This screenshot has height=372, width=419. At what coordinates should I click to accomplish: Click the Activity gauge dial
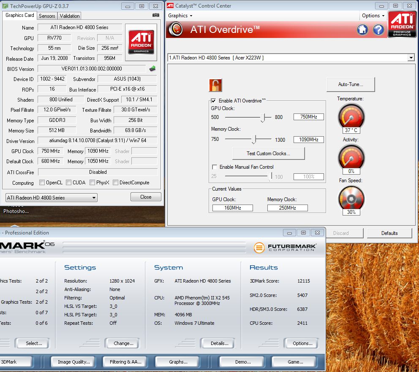351,158
